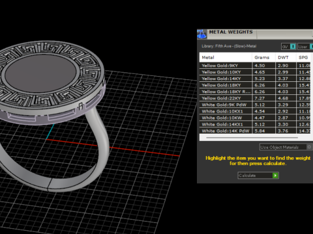
Task: Click the 5.23 grams value
Action: (260, 79)
